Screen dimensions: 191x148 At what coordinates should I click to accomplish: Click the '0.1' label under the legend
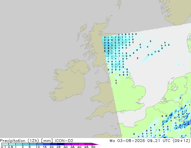pos(3,147)
